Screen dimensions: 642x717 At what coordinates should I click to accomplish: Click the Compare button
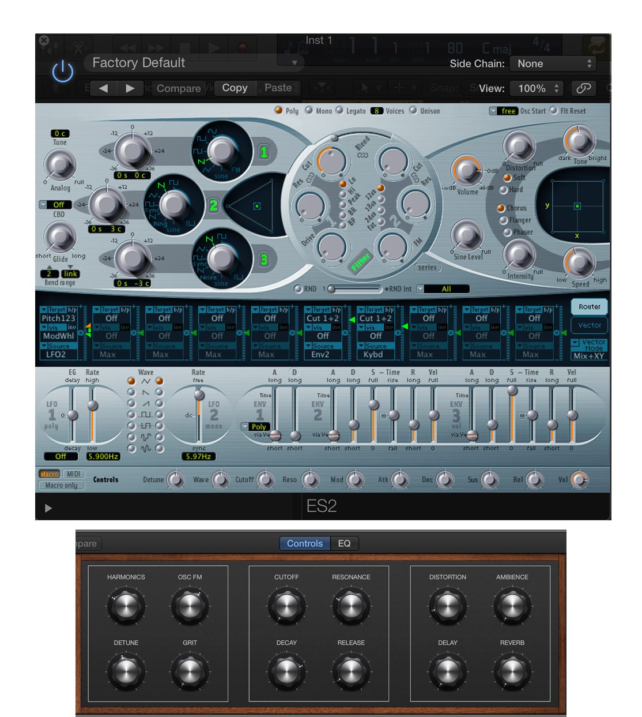pos(179,88)
